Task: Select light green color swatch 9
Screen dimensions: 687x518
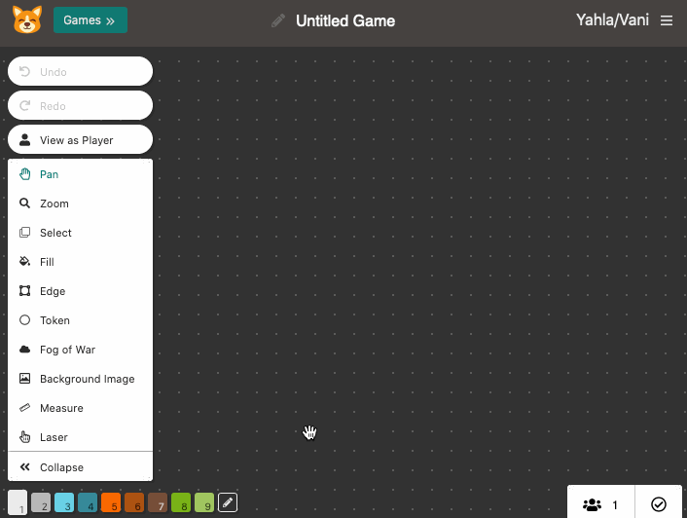Action: [x=204, y=502]
